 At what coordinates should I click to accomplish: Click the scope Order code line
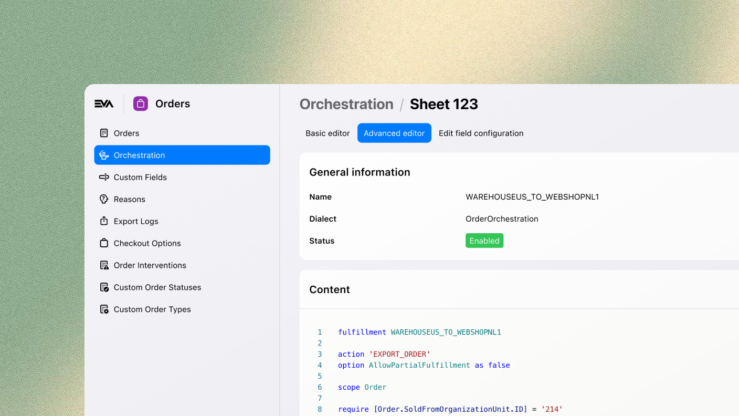[x=362, y=388]
